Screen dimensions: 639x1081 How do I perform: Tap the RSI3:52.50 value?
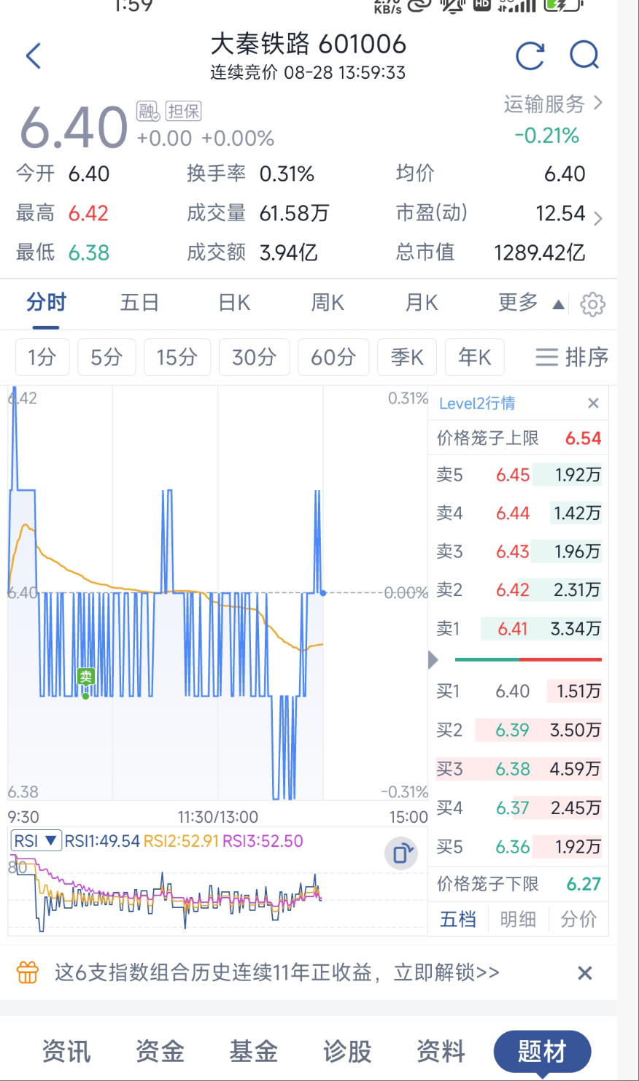263,841
